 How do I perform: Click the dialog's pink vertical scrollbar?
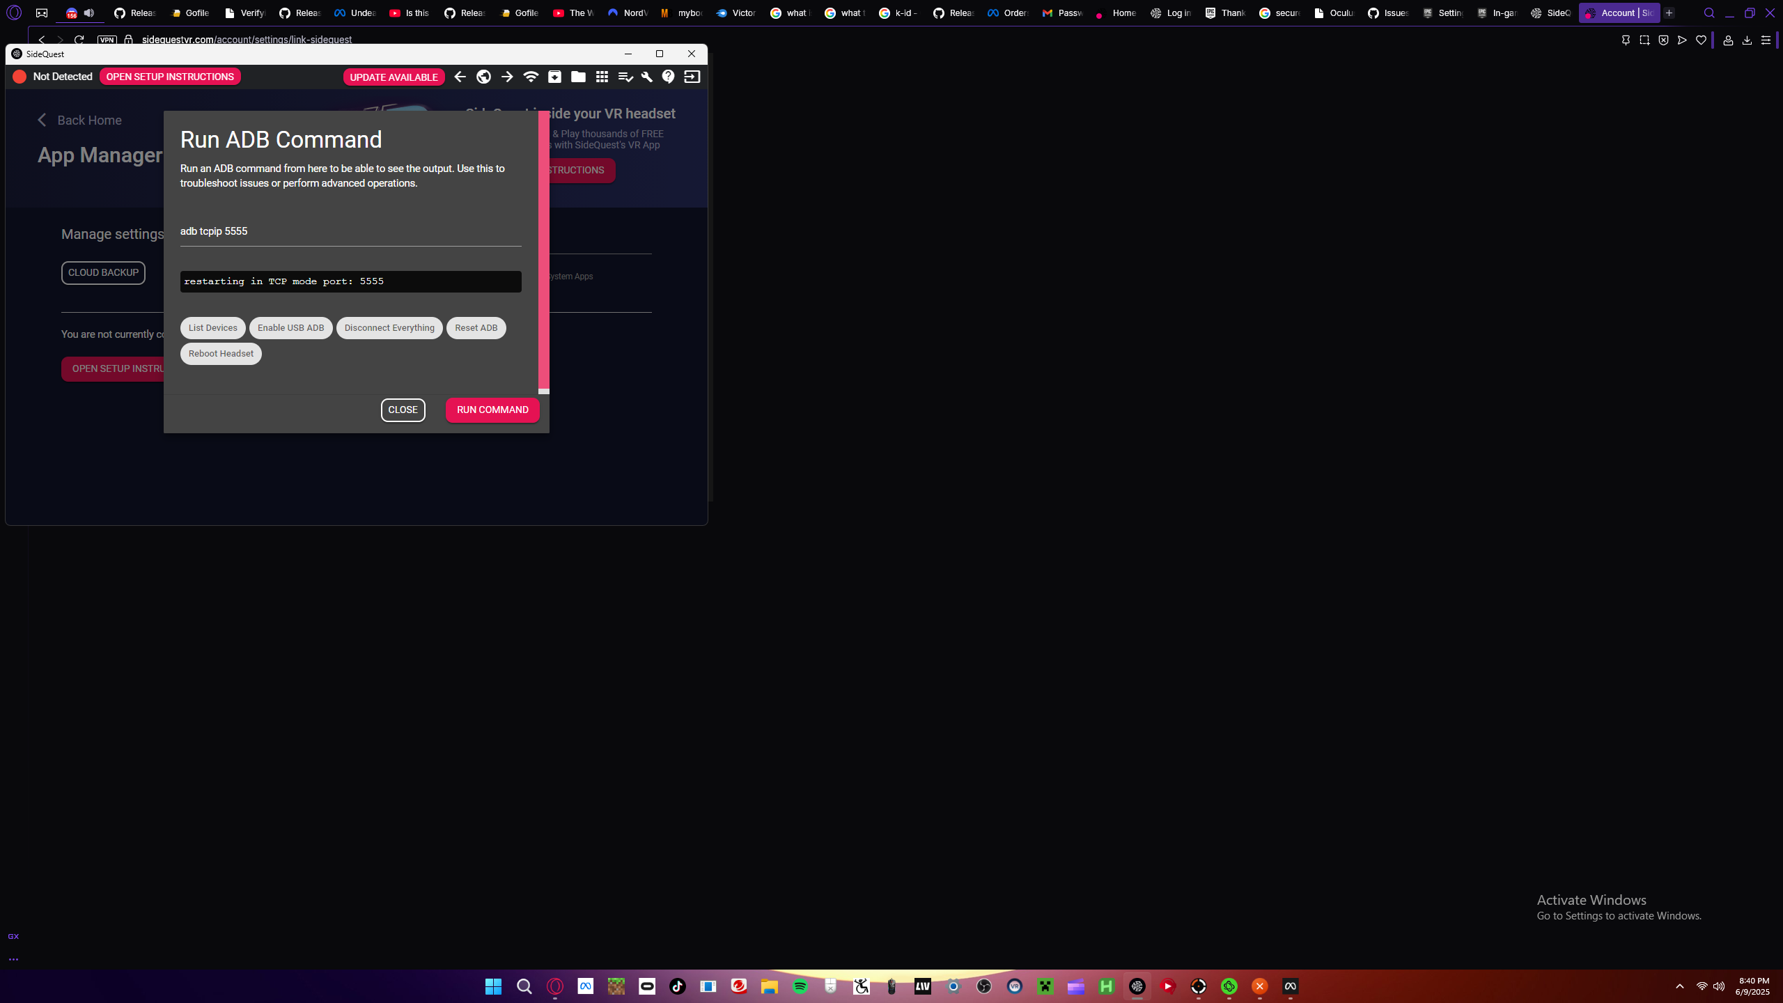point(544,251)
